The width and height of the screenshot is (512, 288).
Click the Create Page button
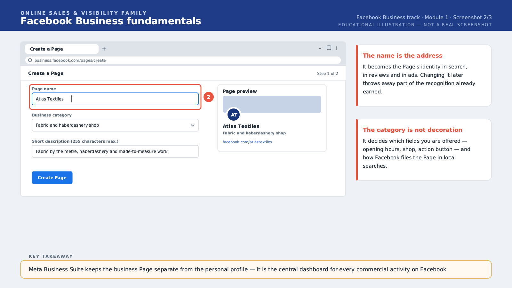click(52, 178)
